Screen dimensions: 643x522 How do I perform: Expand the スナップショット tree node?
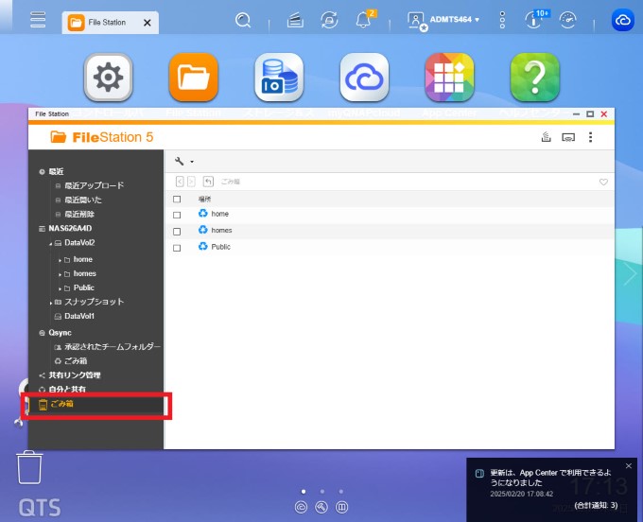50,303
